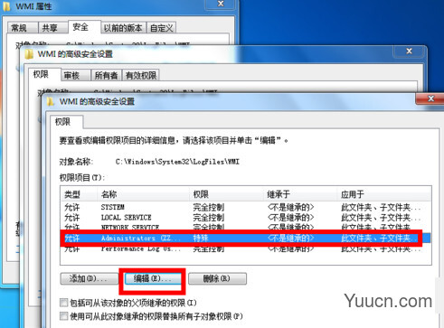444x328 pixels.
Task: Click the folder icon in WMI 属性 title bar
Action: click(x=6, y=5)
